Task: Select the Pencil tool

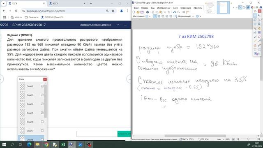Action: 255,41
